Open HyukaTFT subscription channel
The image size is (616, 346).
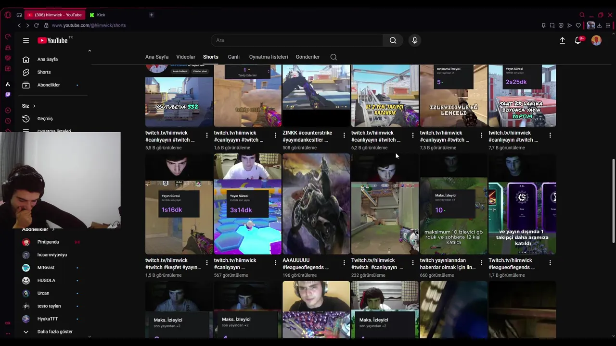click(x=48, y=319)
